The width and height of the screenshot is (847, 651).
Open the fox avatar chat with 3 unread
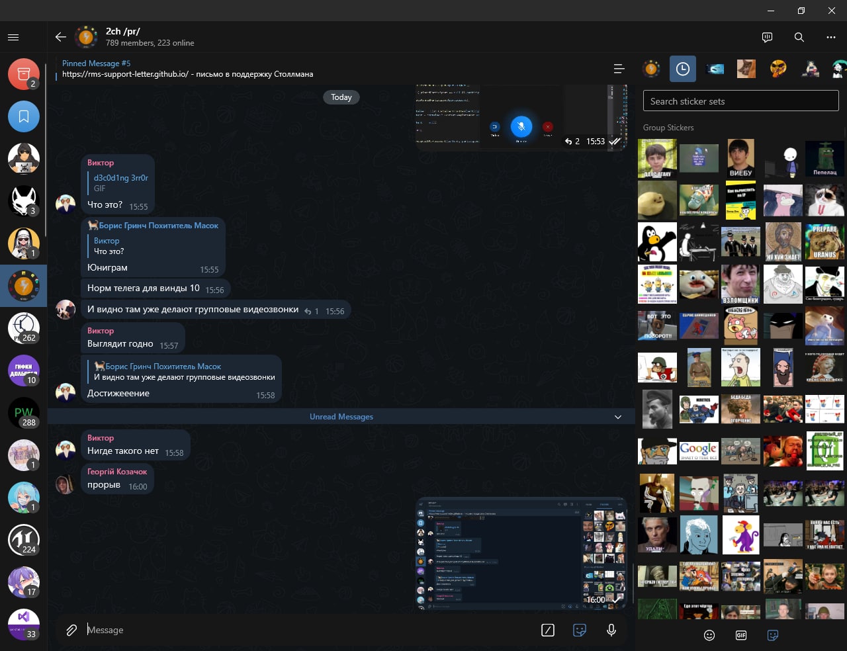click(24, 201)
